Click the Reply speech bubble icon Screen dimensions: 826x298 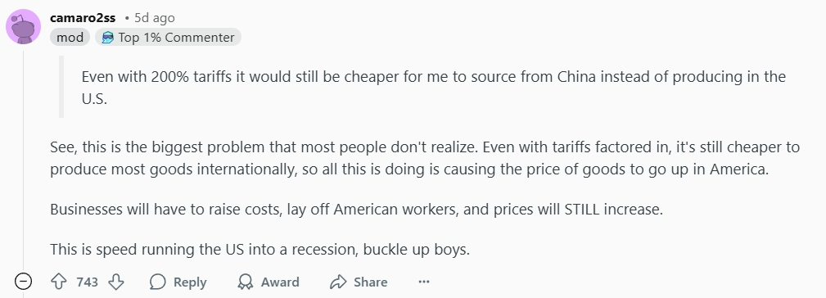[x=157, y=282]
